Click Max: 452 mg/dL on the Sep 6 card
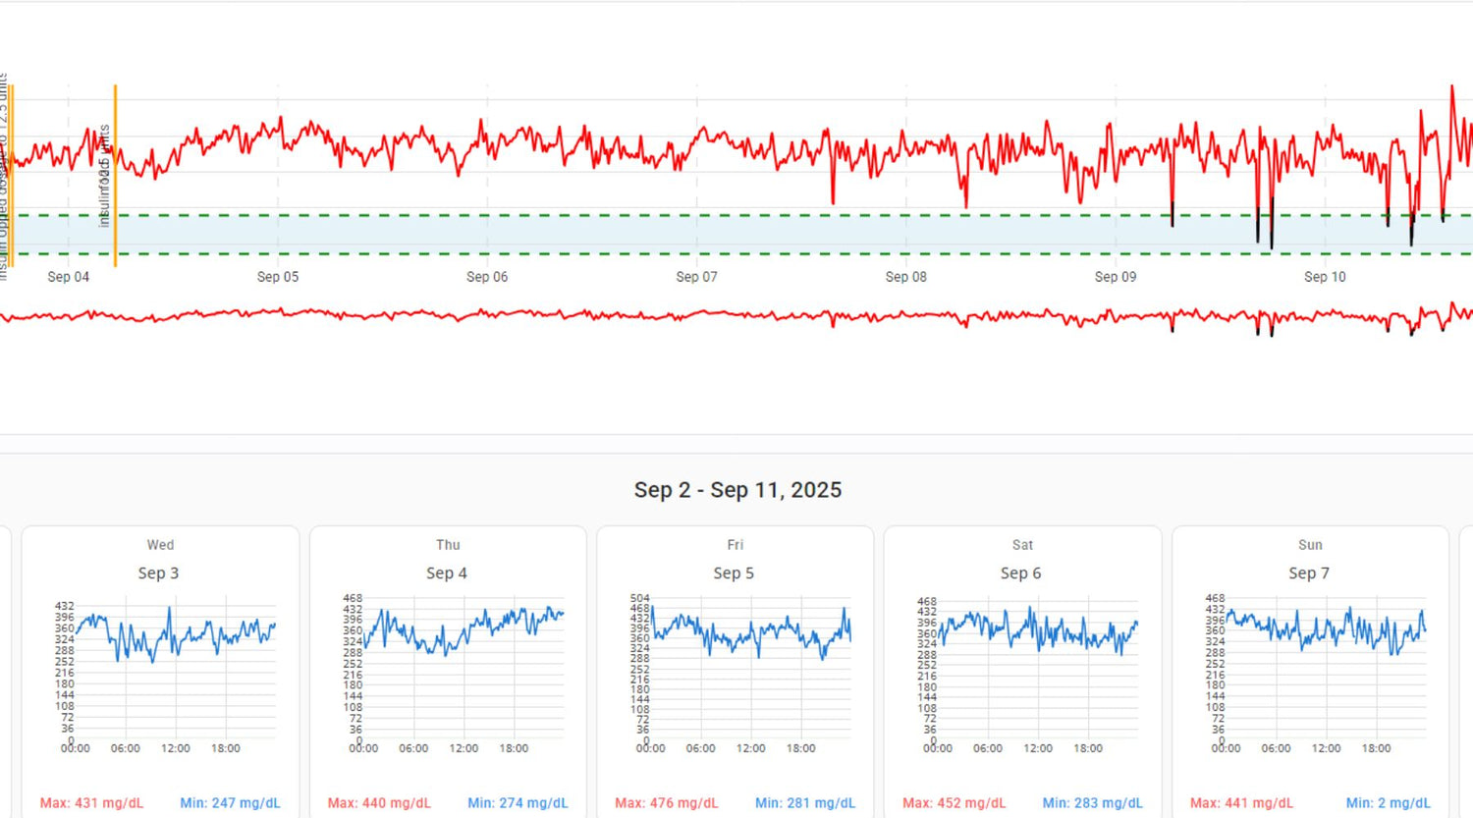Viewport: 1473px width, 818px height. pos(954,803)
